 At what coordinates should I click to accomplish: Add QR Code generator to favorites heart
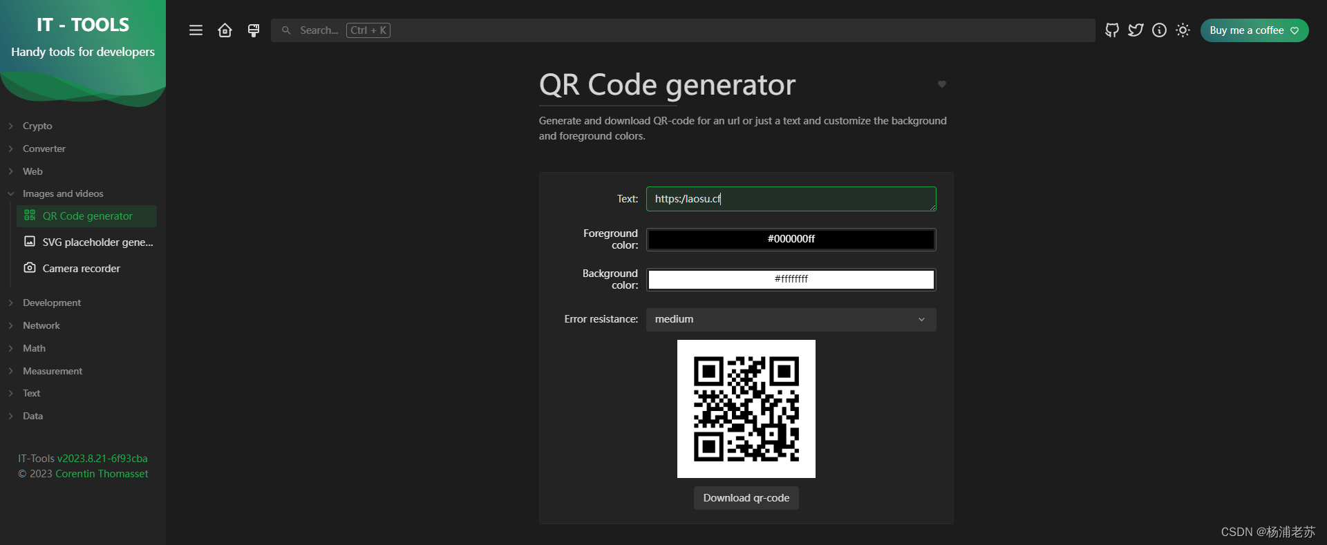click(941, 84)
